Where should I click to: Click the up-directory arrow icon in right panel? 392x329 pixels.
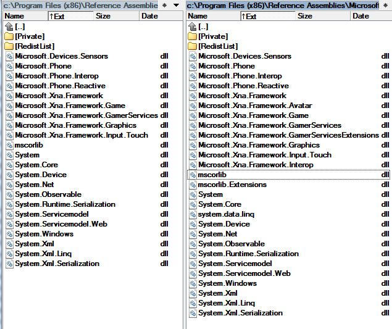tap(192, 27)
